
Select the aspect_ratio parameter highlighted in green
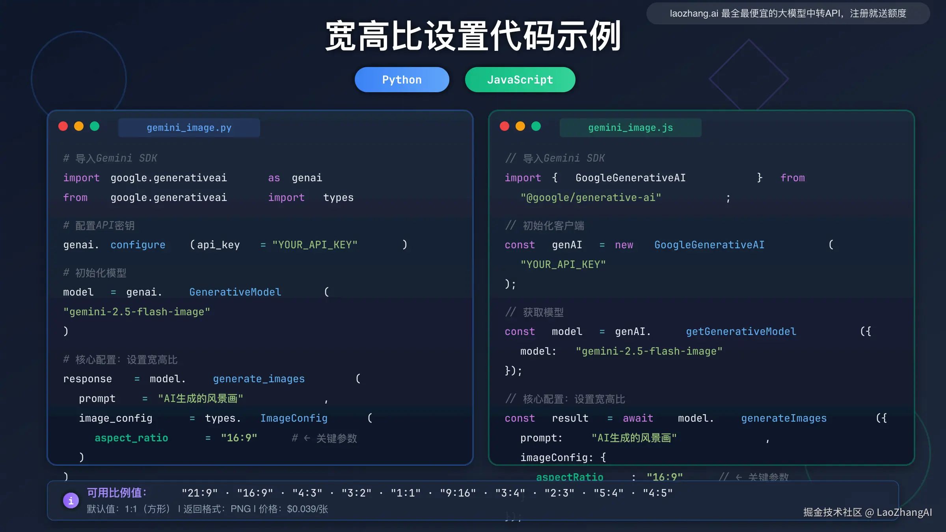[x=132, y=437]
